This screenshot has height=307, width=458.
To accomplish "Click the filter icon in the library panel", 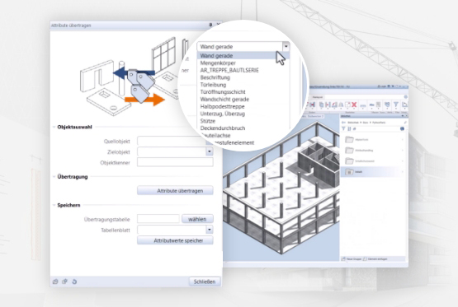I will point(343,128).
